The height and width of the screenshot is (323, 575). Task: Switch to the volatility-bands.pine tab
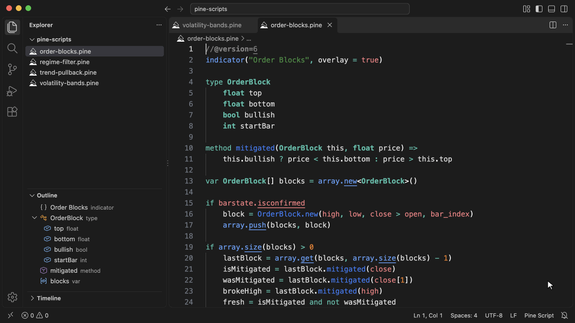[x=213, y=25]
